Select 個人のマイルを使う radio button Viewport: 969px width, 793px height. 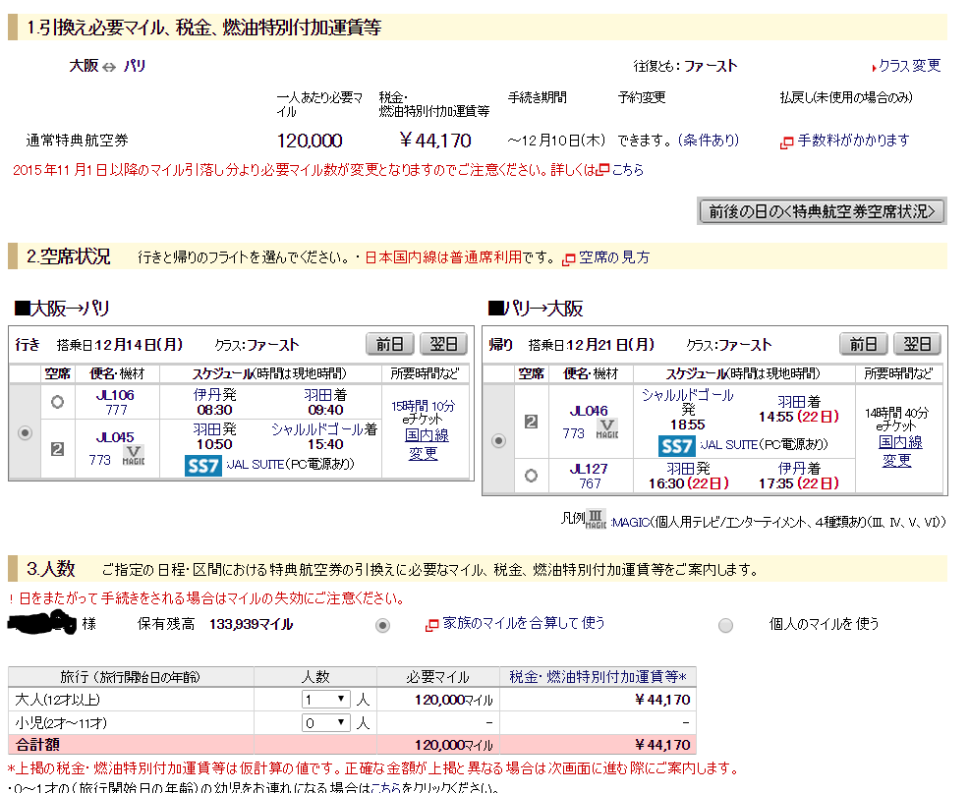726,626
